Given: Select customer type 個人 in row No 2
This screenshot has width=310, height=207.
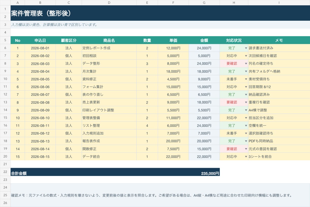Looking at the screenshot, I should 69,56.
